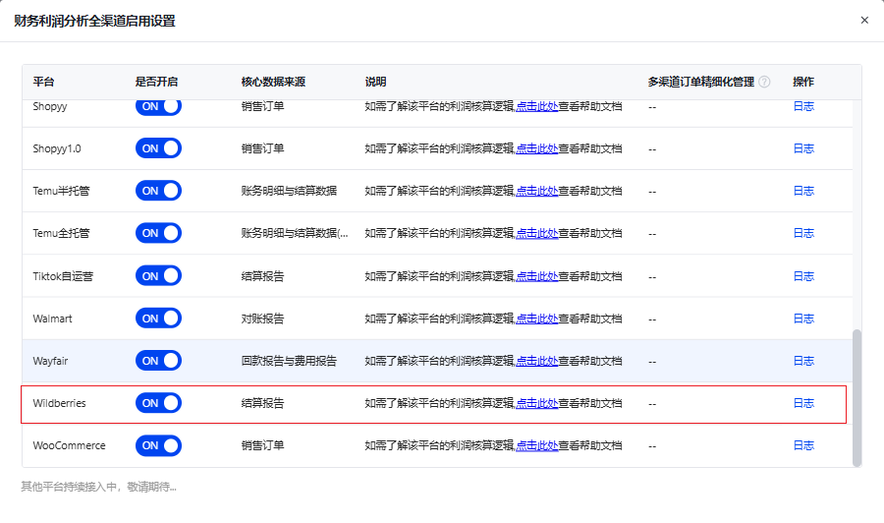The width and height of the screenshot is (884, 523).
Task: Click 点击此处 in the Shopyy row
Action: click(x=536, y=106)
